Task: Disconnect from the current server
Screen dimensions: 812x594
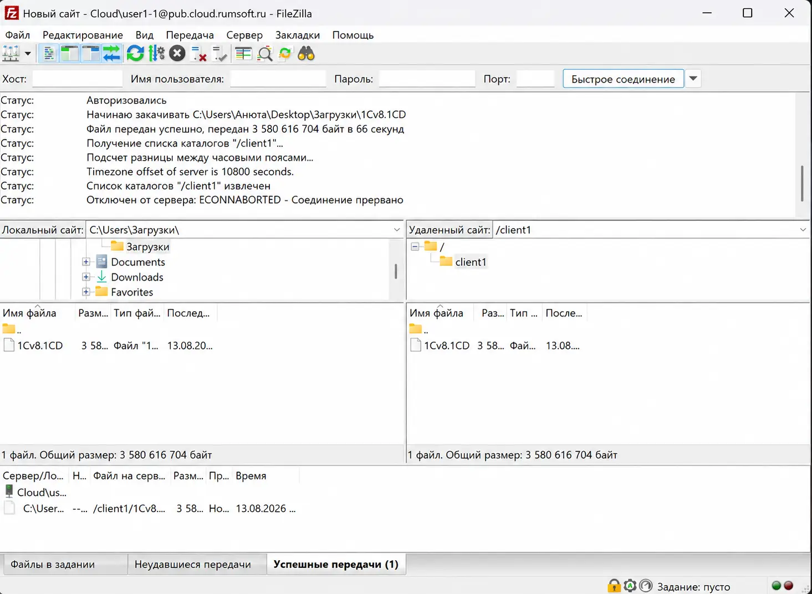Action: [x=198, y=54]
